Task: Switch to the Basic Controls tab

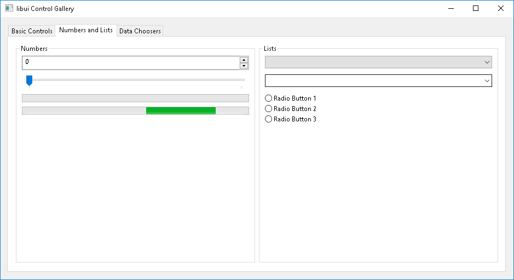Action: (x=32, y=31)
